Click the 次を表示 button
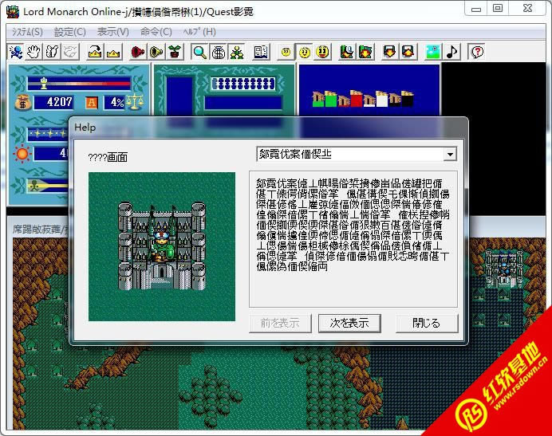 pyautogui.click(x=349, y=323)
